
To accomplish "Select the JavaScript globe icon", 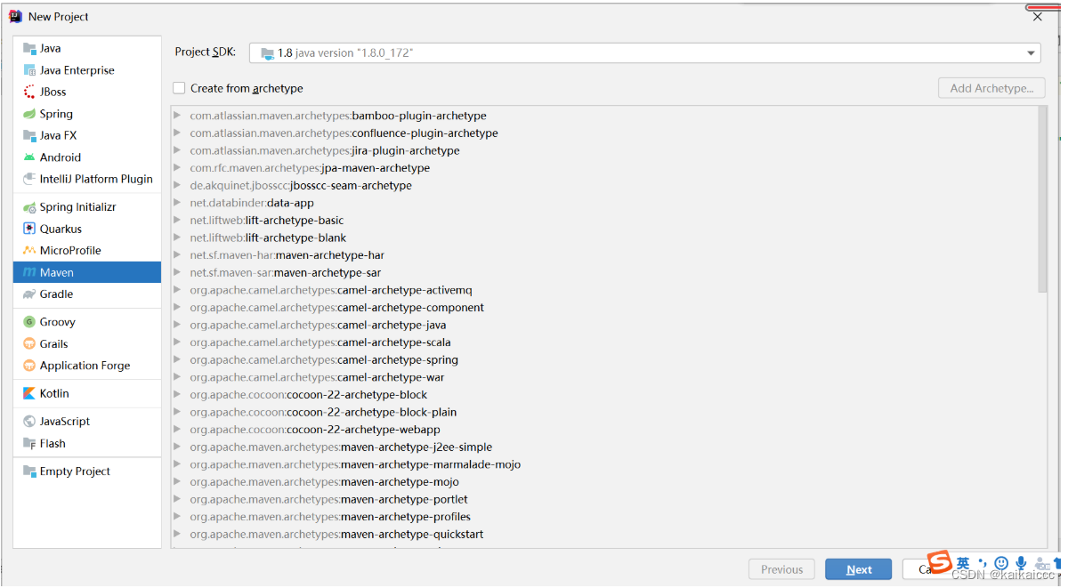I will 30,422.
